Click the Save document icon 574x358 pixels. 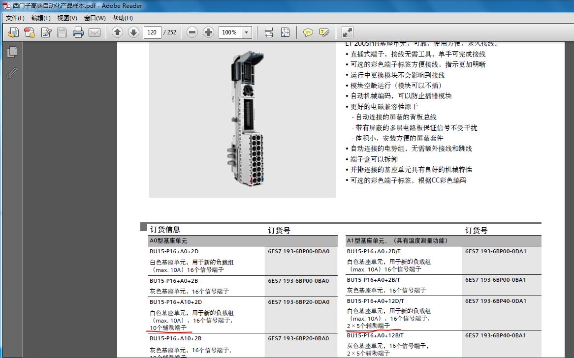62,32
